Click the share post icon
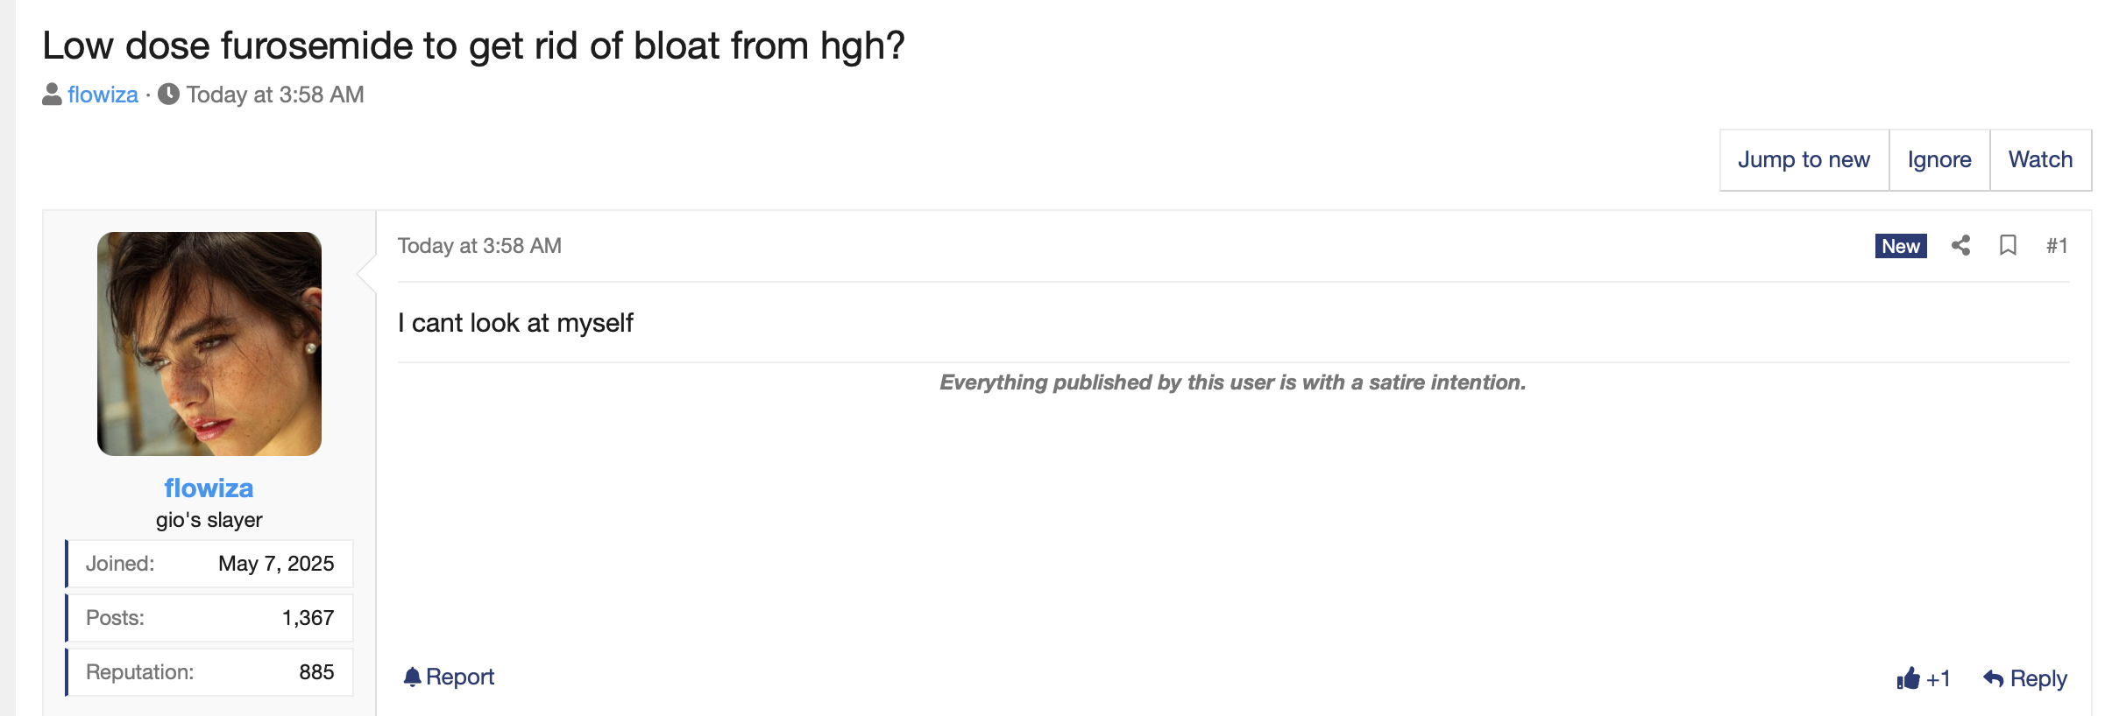The width and height of the screenshot is (2105, 716). 1960,246
